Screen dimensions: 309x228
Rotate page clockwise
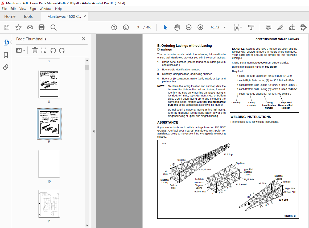pyautogui.click(x=62, y=50)
